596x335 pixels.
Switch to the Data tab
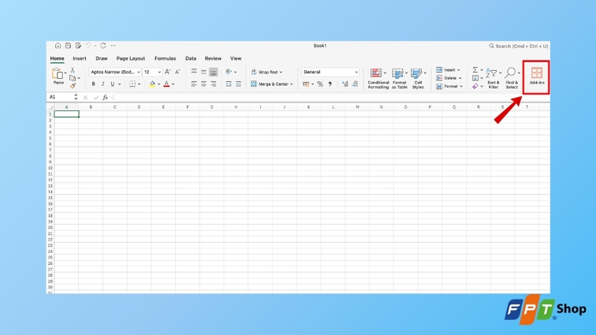[x=191, y=59]
